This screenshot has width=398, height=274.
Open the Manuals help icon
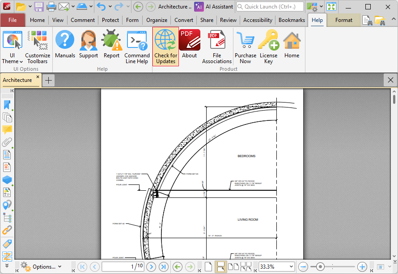pyautogui.click(x=65, y=44)
